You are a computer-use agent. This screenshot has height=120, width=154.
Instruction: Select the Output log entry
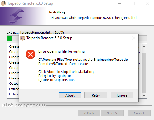(x=14, y=84)
